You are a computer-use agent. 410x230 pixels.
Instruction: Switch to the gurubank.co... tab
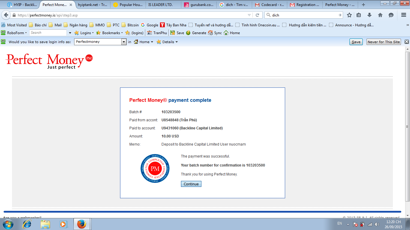198,5
